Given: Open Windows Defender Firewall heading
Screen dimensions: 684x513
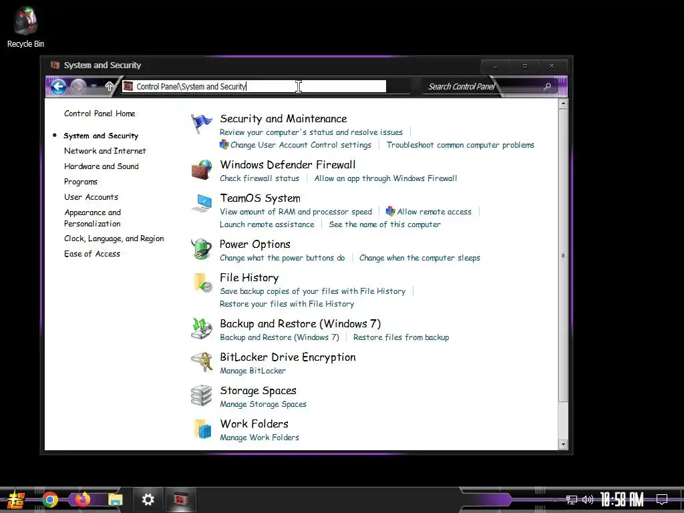Looking at the screenshot, I should point(288,165).
